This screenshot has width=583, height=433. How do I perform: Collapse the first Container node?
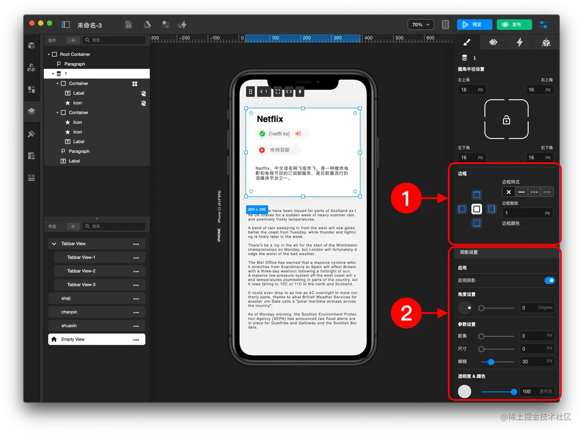click(57, 84)
